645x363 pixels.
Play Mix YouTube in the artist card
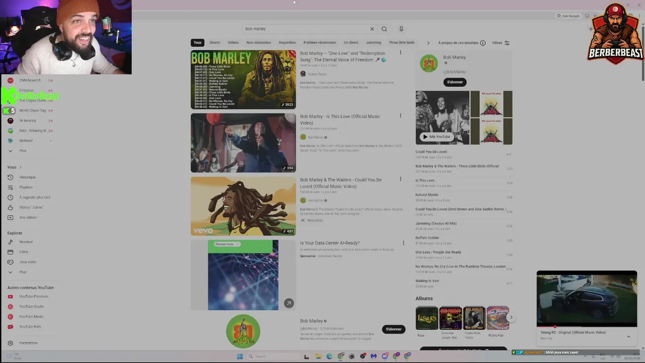[436, 137]
